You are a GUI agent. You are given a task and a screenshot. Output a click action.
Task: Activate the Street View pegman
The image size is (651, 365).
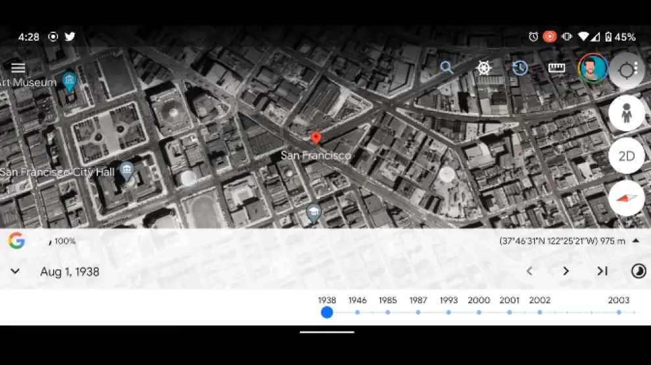click(x=626, y=114)
